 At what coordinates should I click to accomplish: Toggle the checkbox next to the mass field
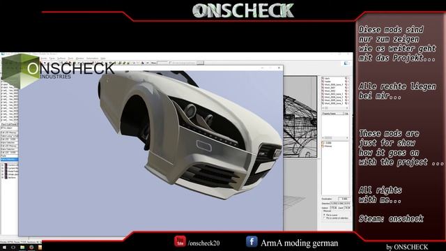170,63
